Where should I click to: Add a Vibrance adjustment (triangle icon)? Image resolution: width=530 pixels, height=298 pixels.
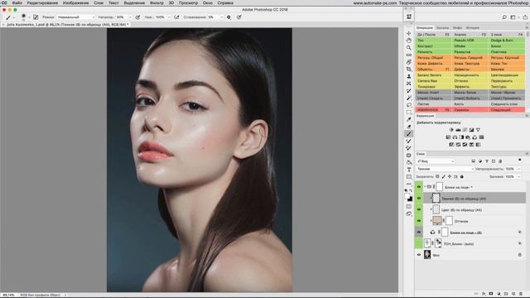(x=478, y=130)
